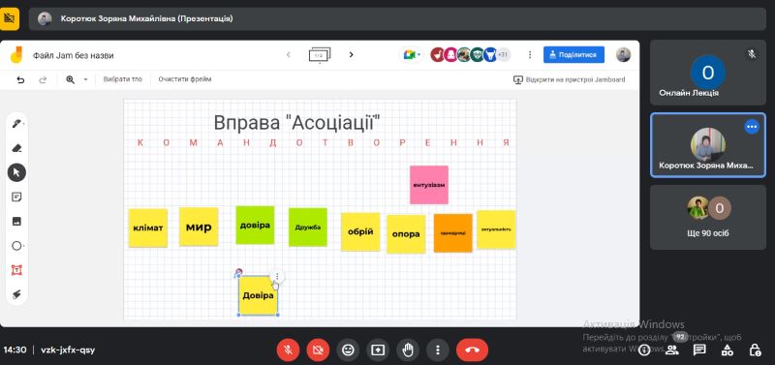This screenshot has width=775, height=365.
Task: Select the Laser pointer tool
Action: (x=16, y=294)
